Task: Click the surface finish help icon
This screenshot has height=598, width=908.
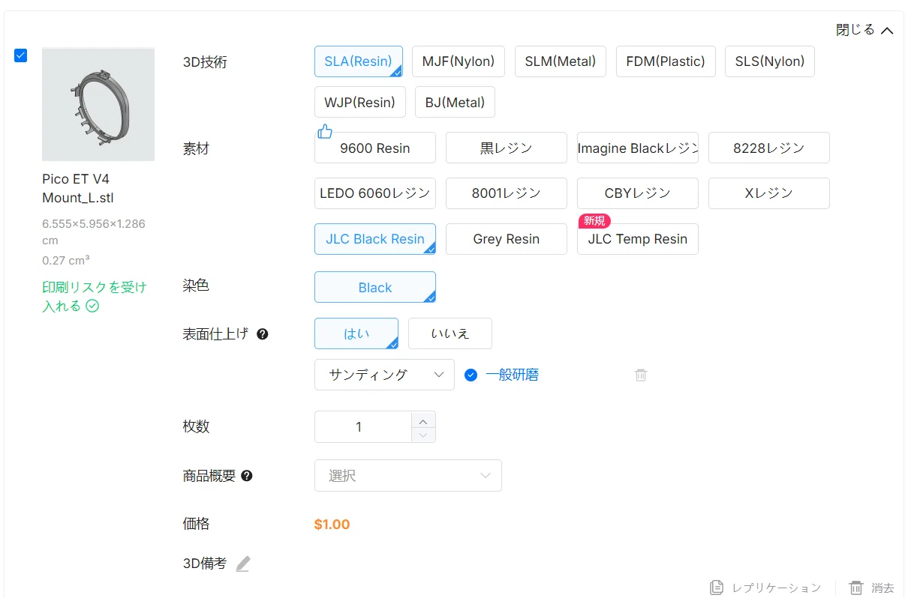Action: pos(263,334)
